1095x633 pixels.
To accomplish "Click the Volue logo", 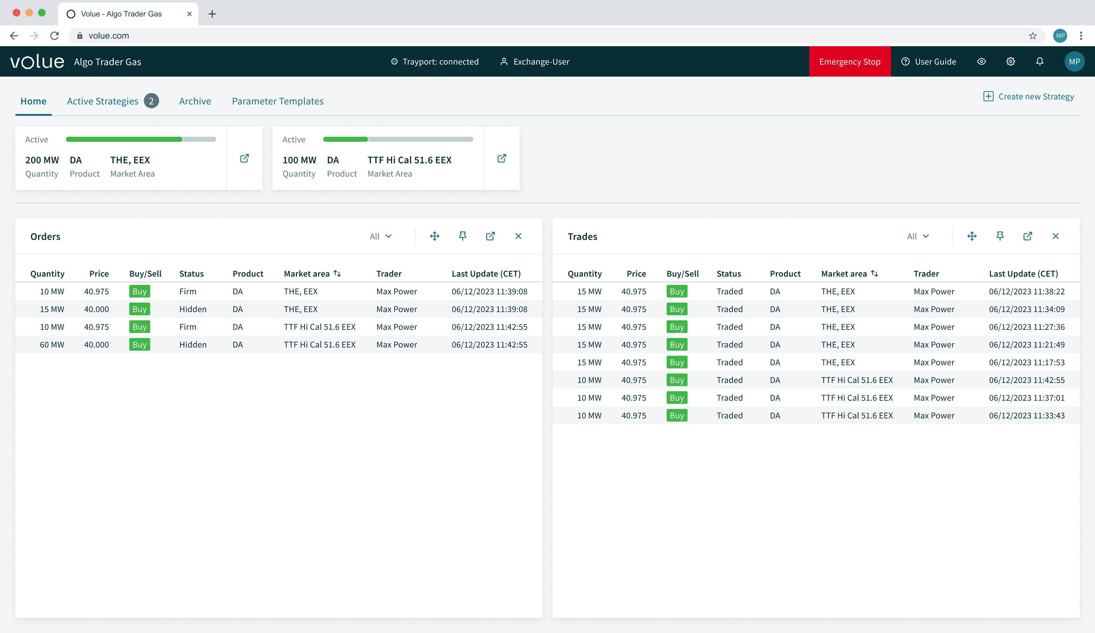I will (37, 62).
